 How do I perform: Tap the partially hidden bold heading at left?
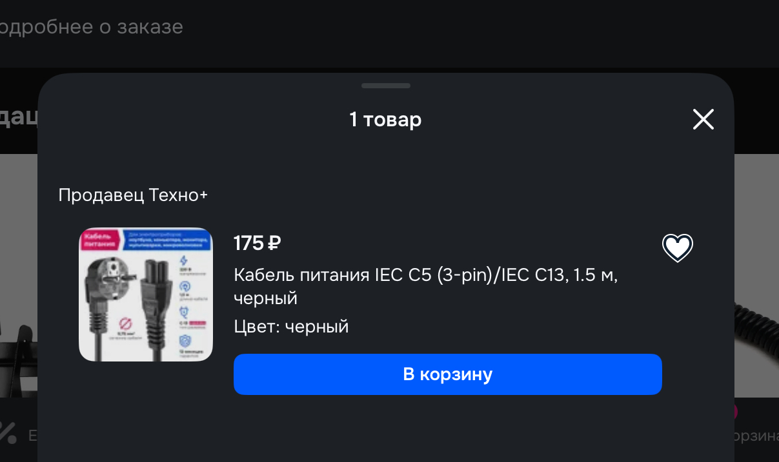(19, 117)
